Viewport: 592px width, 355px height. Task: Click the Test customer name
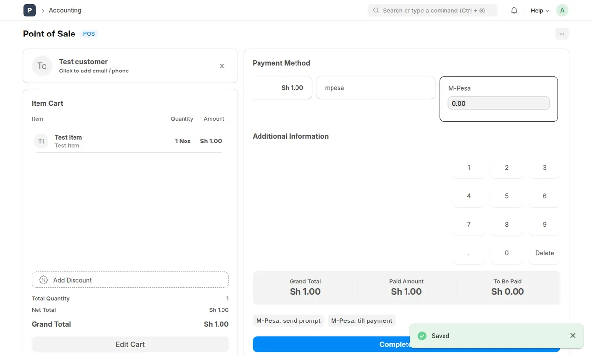tap(83, 62)
